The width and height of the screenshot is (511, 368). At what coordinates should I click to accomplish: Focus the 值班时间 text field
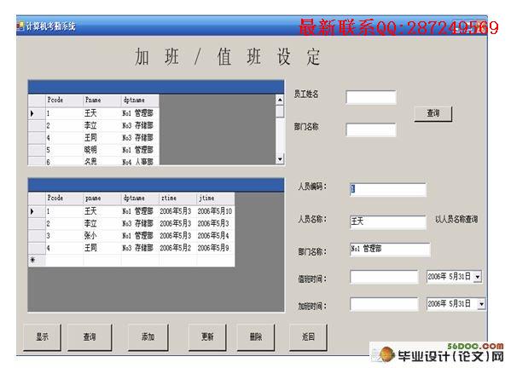384,277
